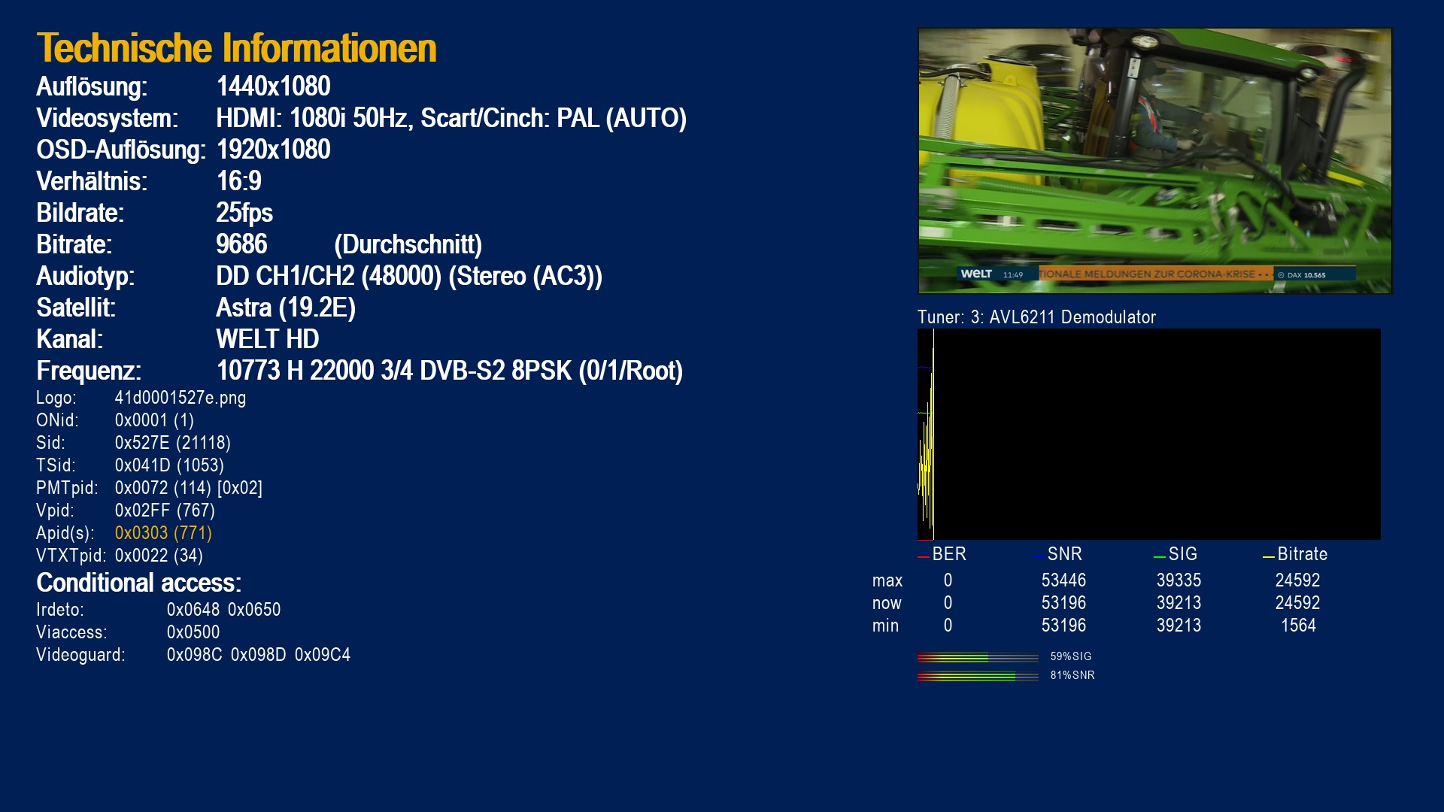Click the logo filename 41d0001527e.png
1444x812 pixels.
point(180,398)
